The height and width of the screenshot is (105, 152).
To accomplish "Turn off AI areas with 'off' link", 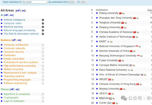I will 6,15.
